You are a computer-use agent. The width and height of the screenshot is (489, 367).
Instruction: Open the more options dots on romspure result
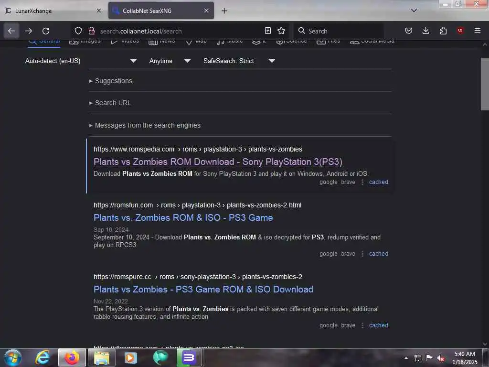point(362,325)
